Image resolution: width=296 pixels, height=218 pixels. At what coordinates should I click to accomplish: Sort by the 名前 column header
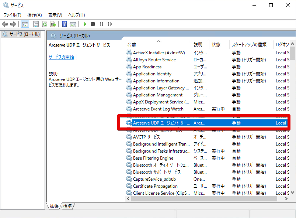(x=132, y=44)
